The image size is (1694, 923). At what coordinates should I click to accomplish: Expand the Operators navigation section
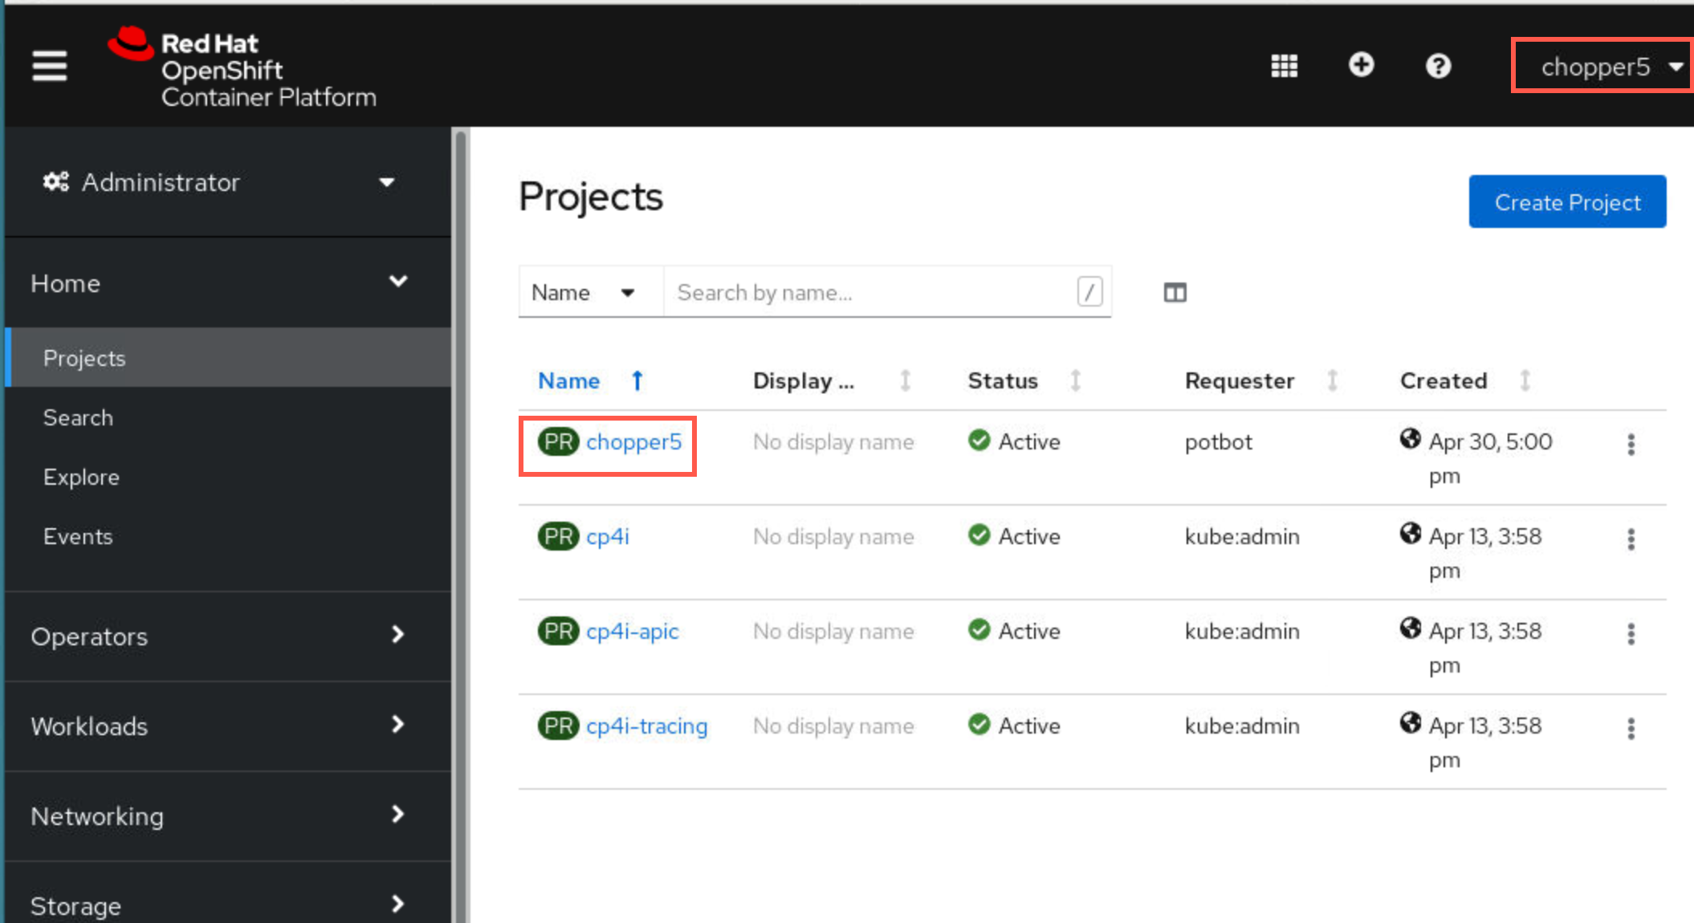pos(227,636)
